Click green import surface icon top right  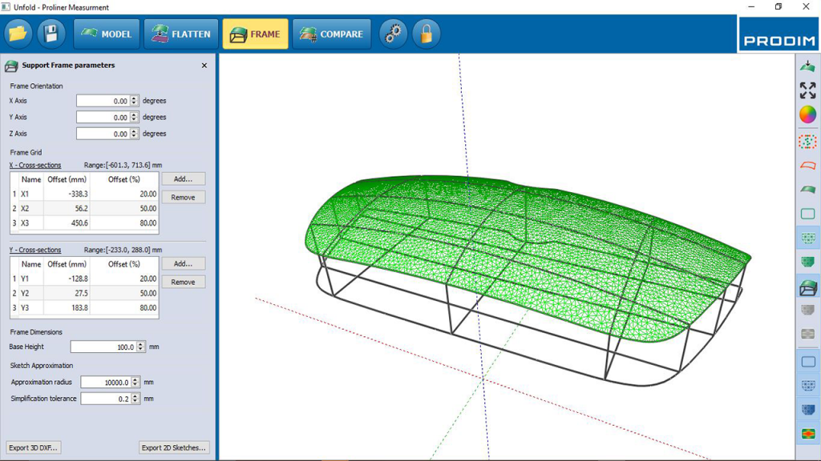(807, 66)
